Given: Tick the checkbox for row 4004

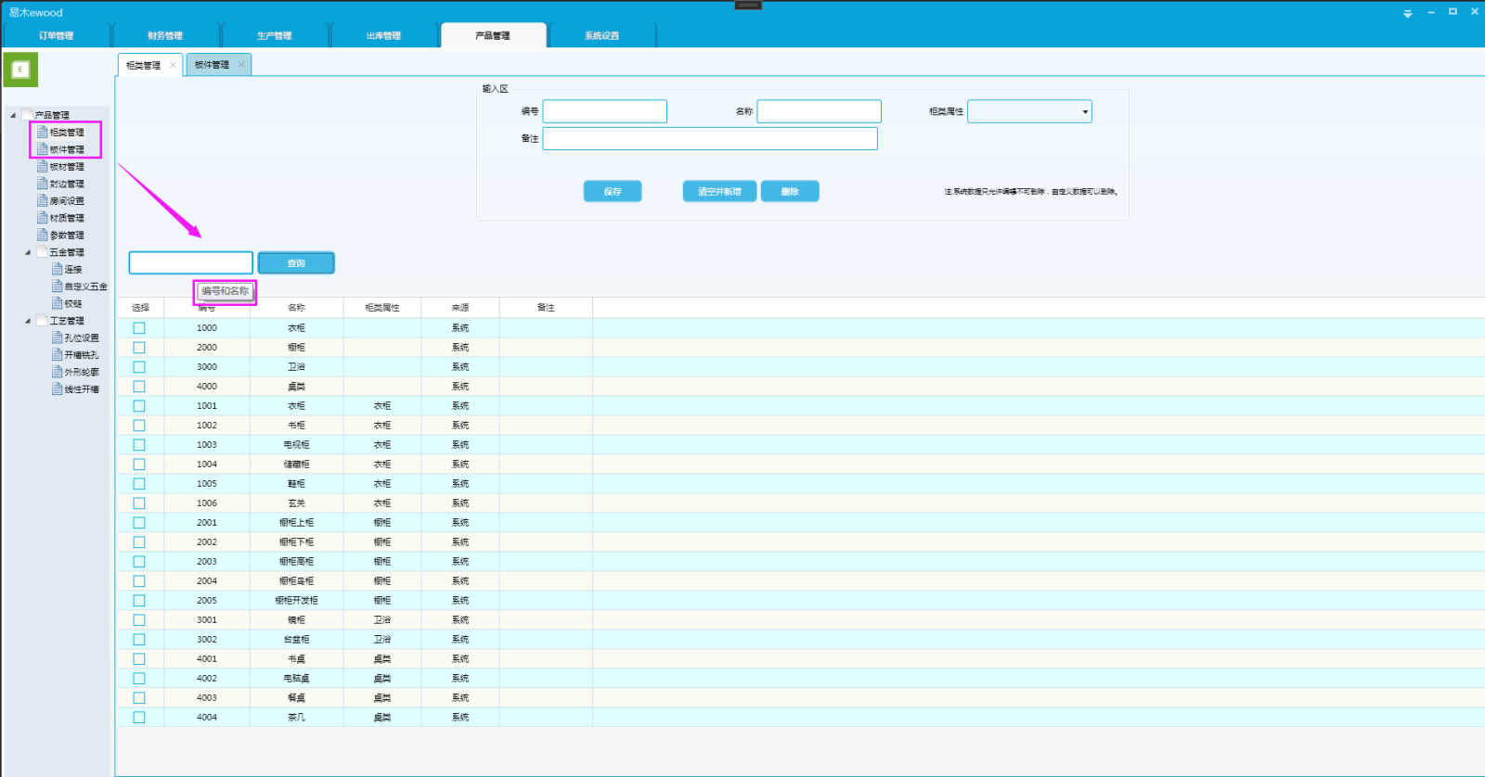Looking at the screenshot, I should [139, 718].
